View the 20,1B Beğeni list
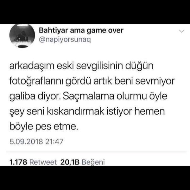 pos(82,162)
